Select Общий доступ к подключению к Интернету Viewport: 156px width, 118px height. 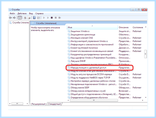point(94,94)
